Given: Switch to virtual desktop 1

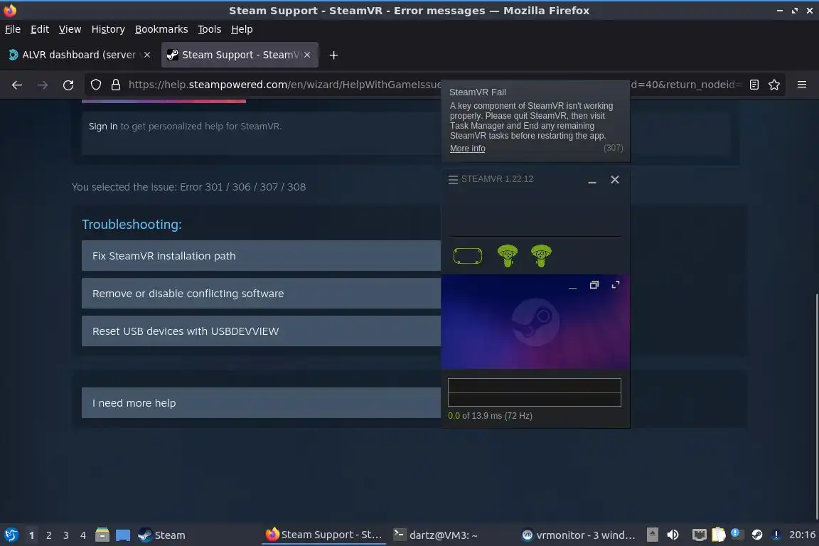Looking at the screenshot, I should click(x=32, y=535).
